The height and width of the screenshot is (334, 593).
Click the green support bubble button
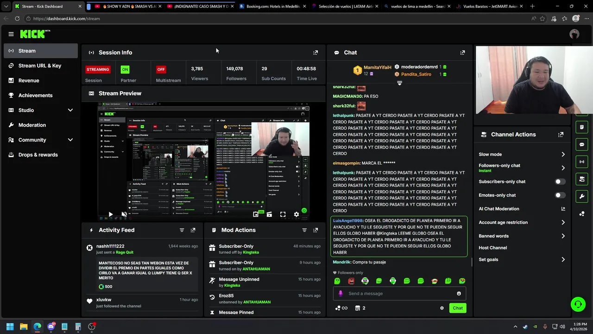click(x=578, y=304)
